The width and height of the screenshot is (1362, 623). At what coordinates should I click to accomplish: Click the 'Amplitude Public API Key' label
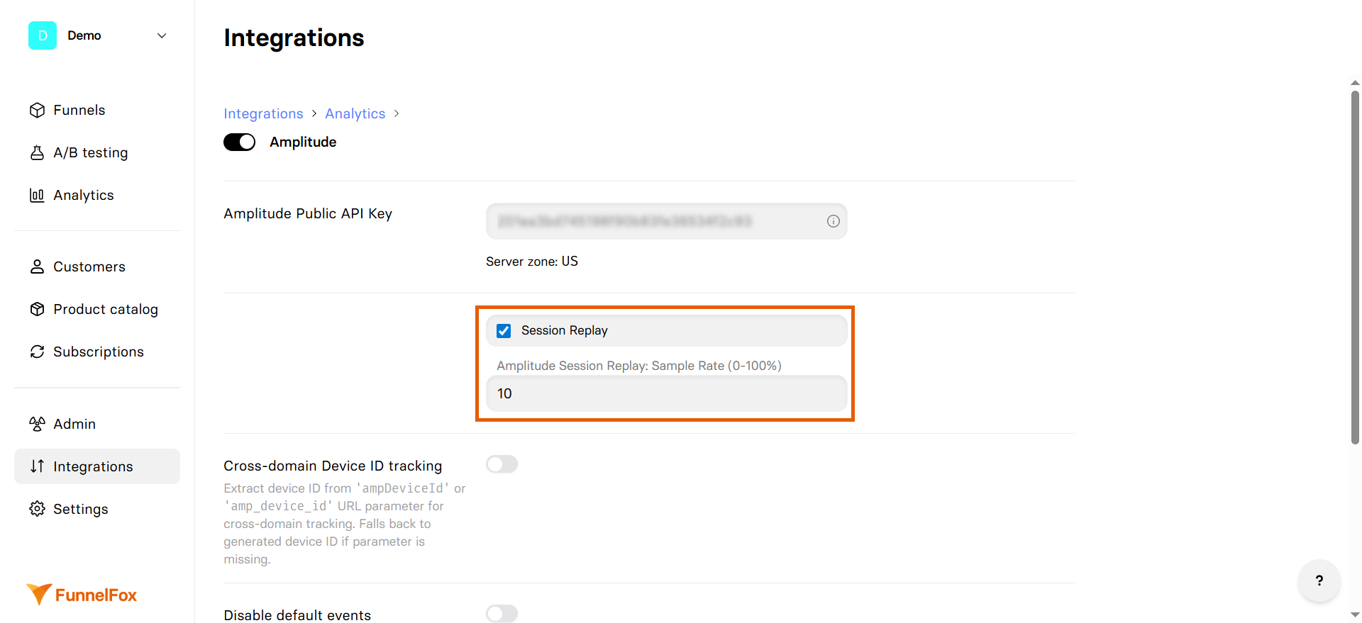click(x=308, y=213)
